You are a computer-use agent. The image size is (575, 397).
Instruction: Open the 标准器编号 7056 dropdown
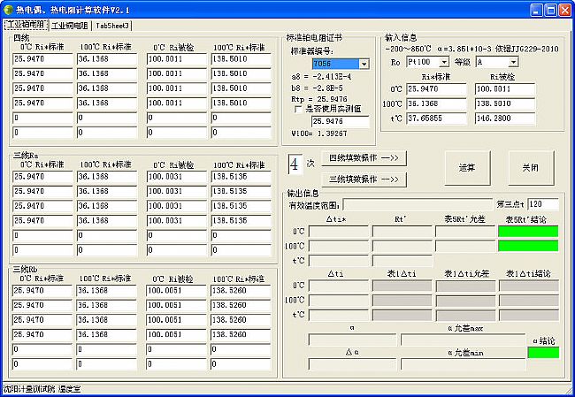pyautogui.click(x=364, y=64)
